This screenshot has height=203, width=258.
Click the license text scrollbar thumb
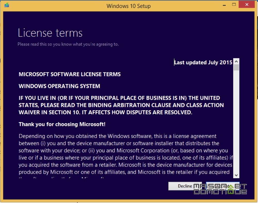(x=236, y=68)
